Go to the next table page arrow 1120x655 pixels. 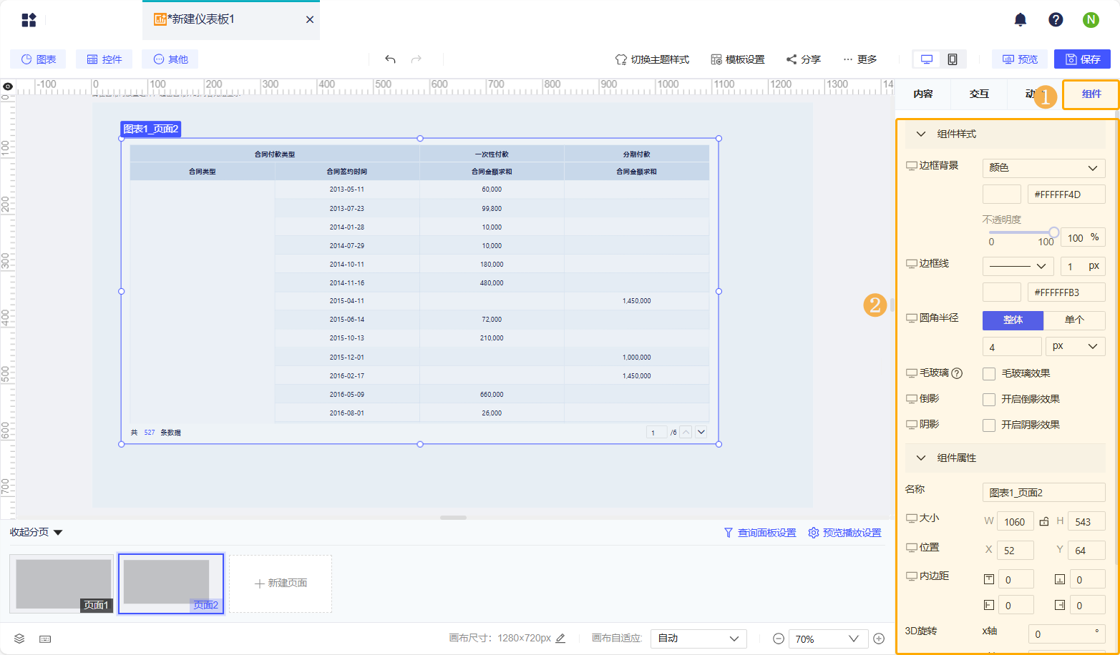click(x=701, y=432)
